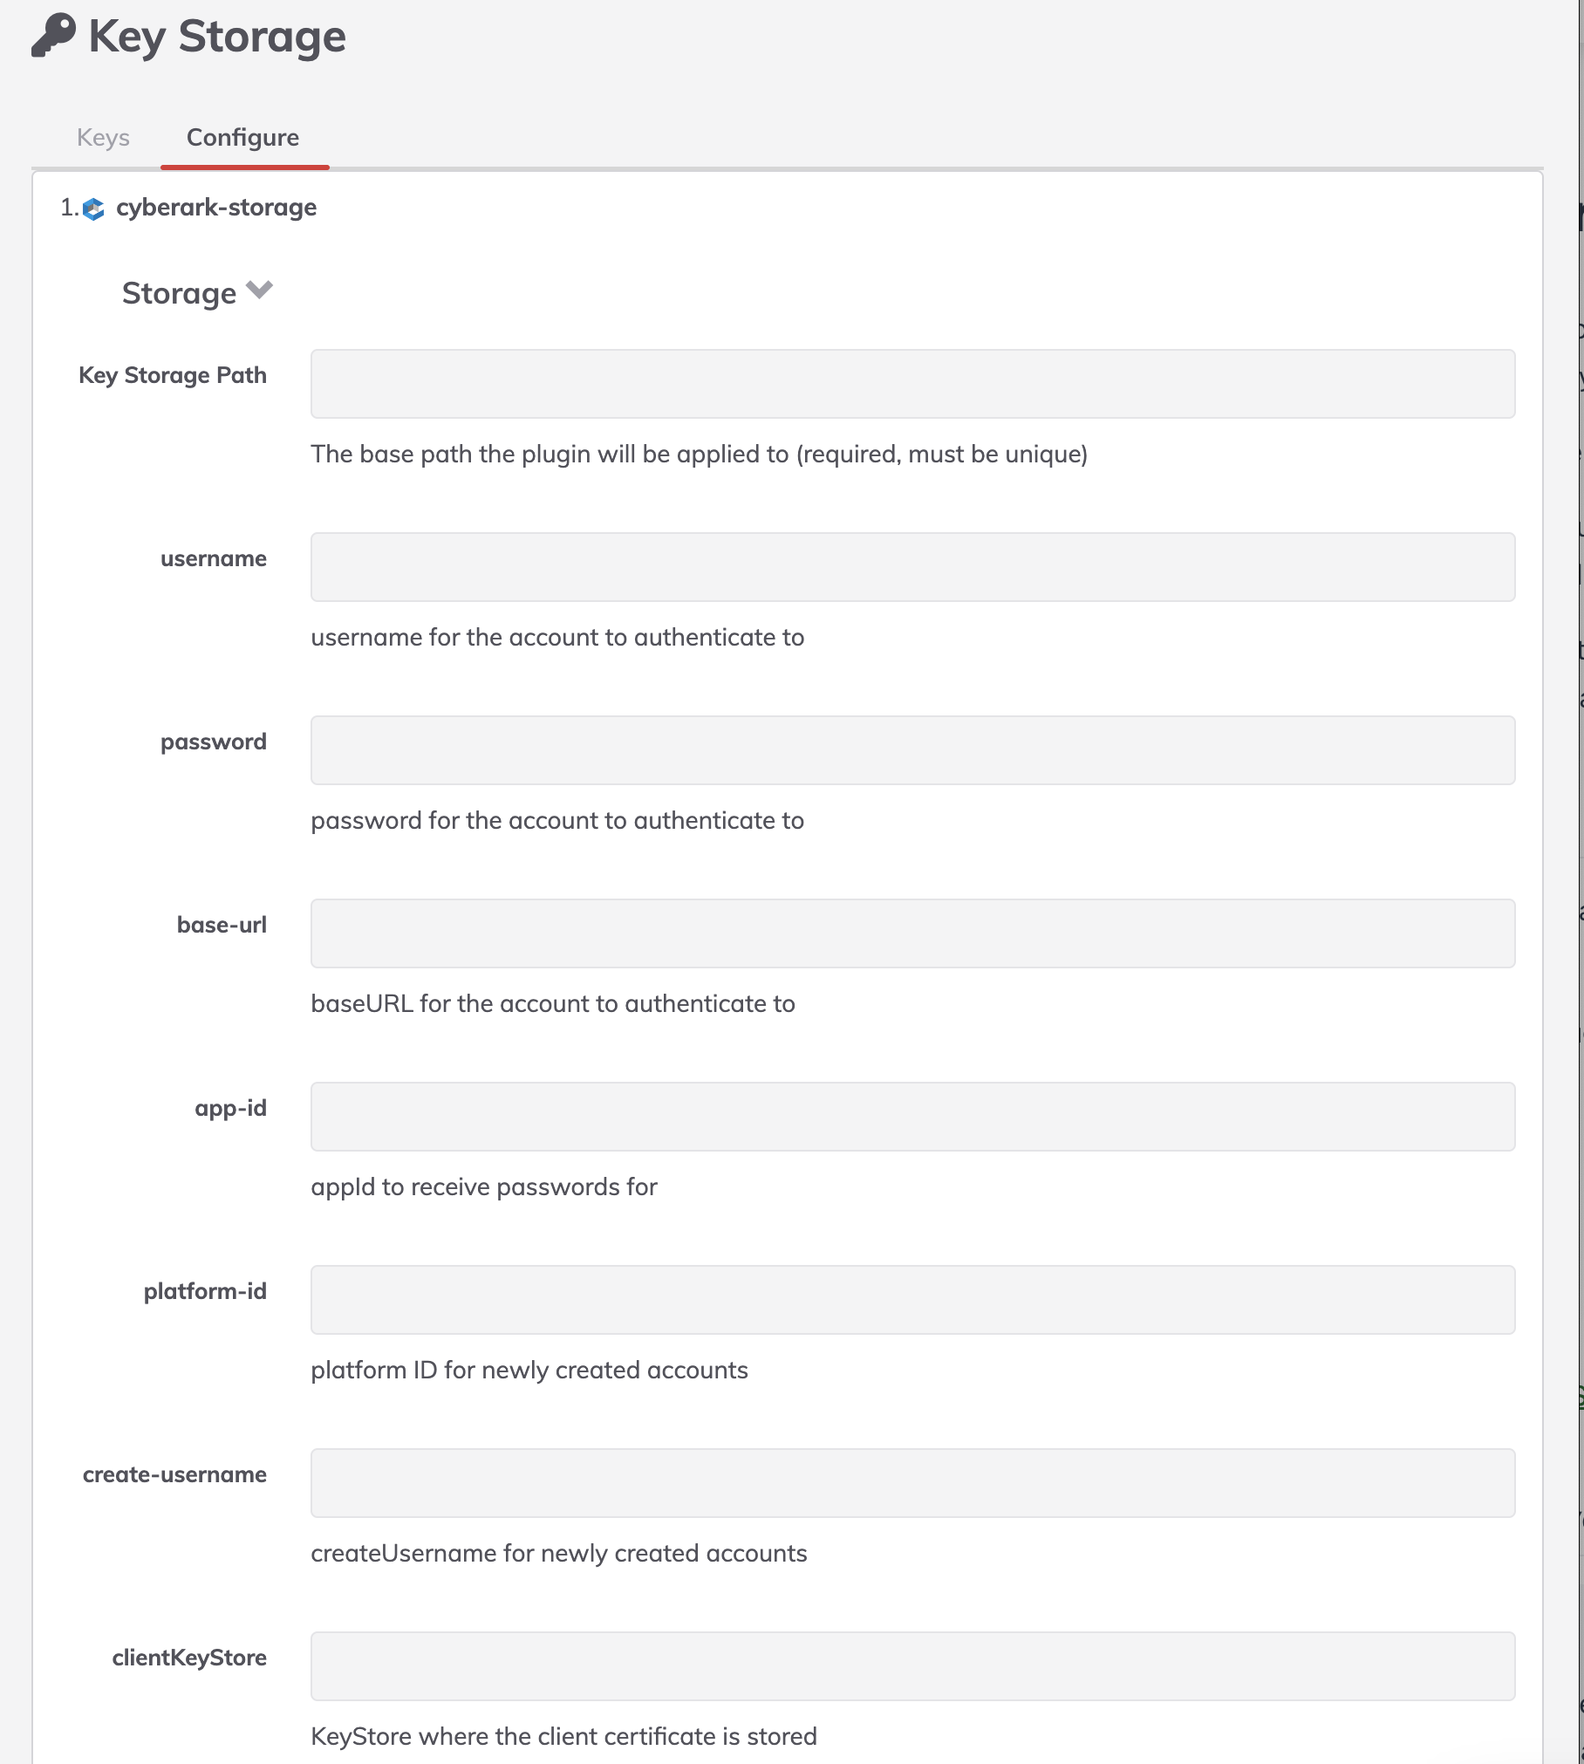Click the username field label

(215, 559)
